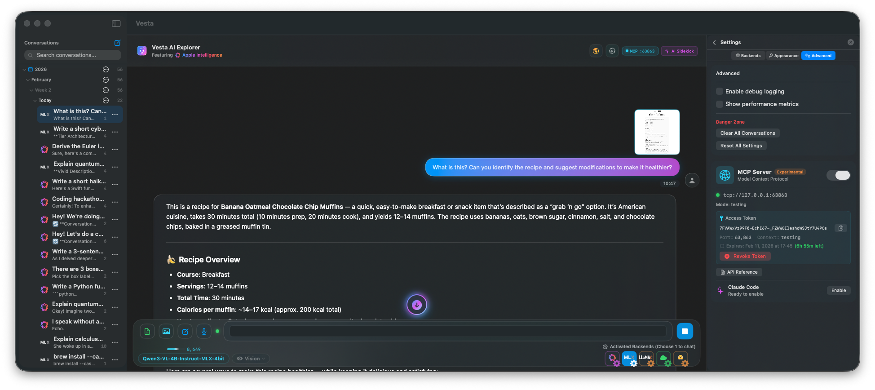Click Clear All Conversations button

(x=747, y=133)
